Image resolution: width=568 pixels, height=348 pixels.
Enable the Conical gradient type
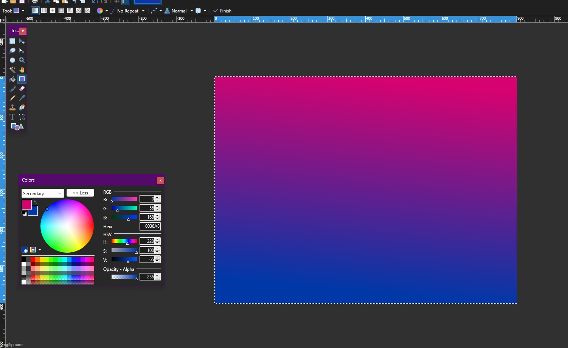pos(70,11)
